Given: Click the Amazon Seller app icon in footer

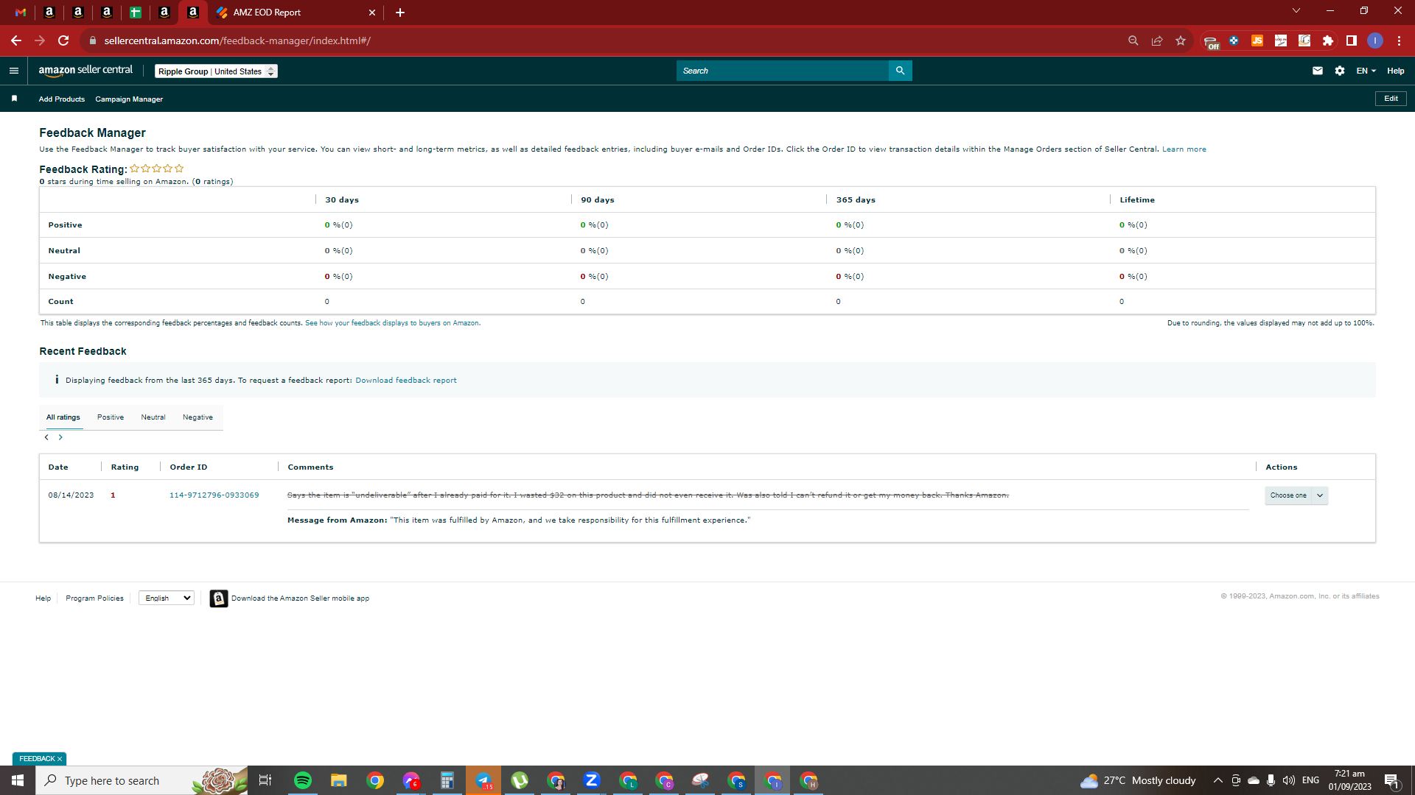Looking at the screenshot, I should pos(219,598).
